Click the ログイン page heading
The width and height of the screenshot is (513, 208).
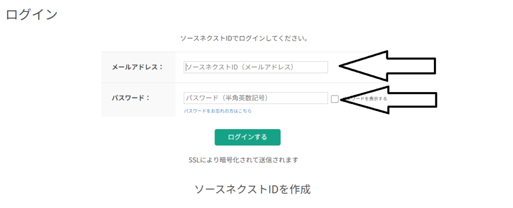click(x=32, y=14)
